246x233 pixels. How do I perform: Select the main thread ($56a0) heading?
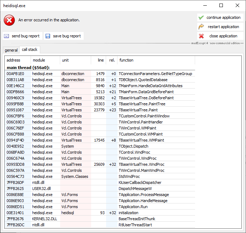pos(28,68)
